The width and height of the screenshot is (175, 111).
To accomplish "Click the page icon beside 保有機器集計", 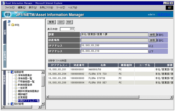I will [x=16, y=75].
